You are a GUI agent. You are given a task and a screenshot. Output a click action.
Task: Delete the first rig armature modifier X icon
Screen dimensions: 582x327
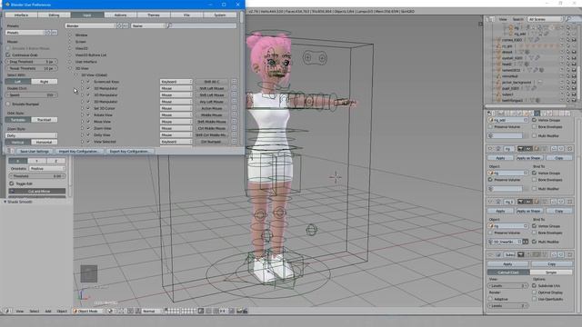570,149
